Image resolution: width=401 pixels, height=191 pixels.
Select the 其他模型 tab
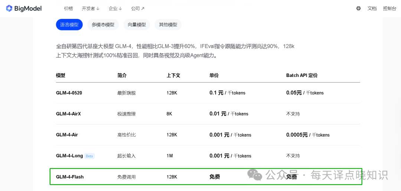click(x=168, y=25)
